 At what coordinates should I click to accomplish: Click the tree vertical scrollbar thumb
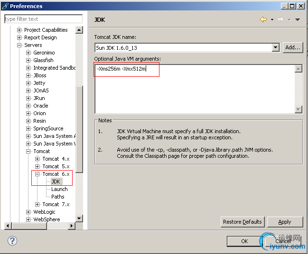click(x=79, y=129)
